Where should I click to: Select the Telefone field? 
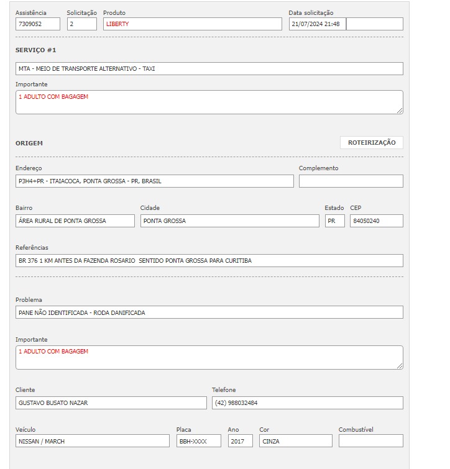(307, 403)
